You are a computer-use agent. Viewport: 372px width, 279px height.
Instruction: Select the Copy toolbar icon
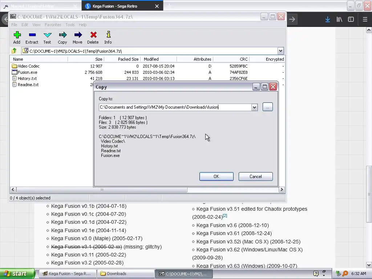point(62,37)
